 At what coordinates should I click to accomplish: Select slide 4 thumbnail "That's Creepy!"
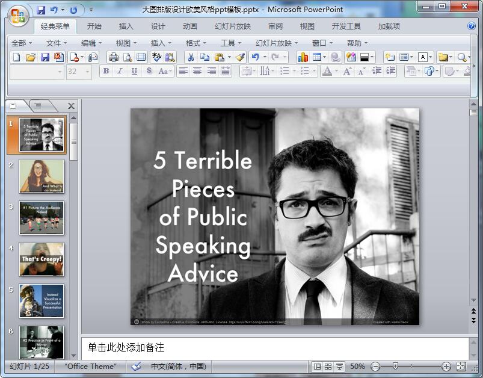tap(42, 259)
